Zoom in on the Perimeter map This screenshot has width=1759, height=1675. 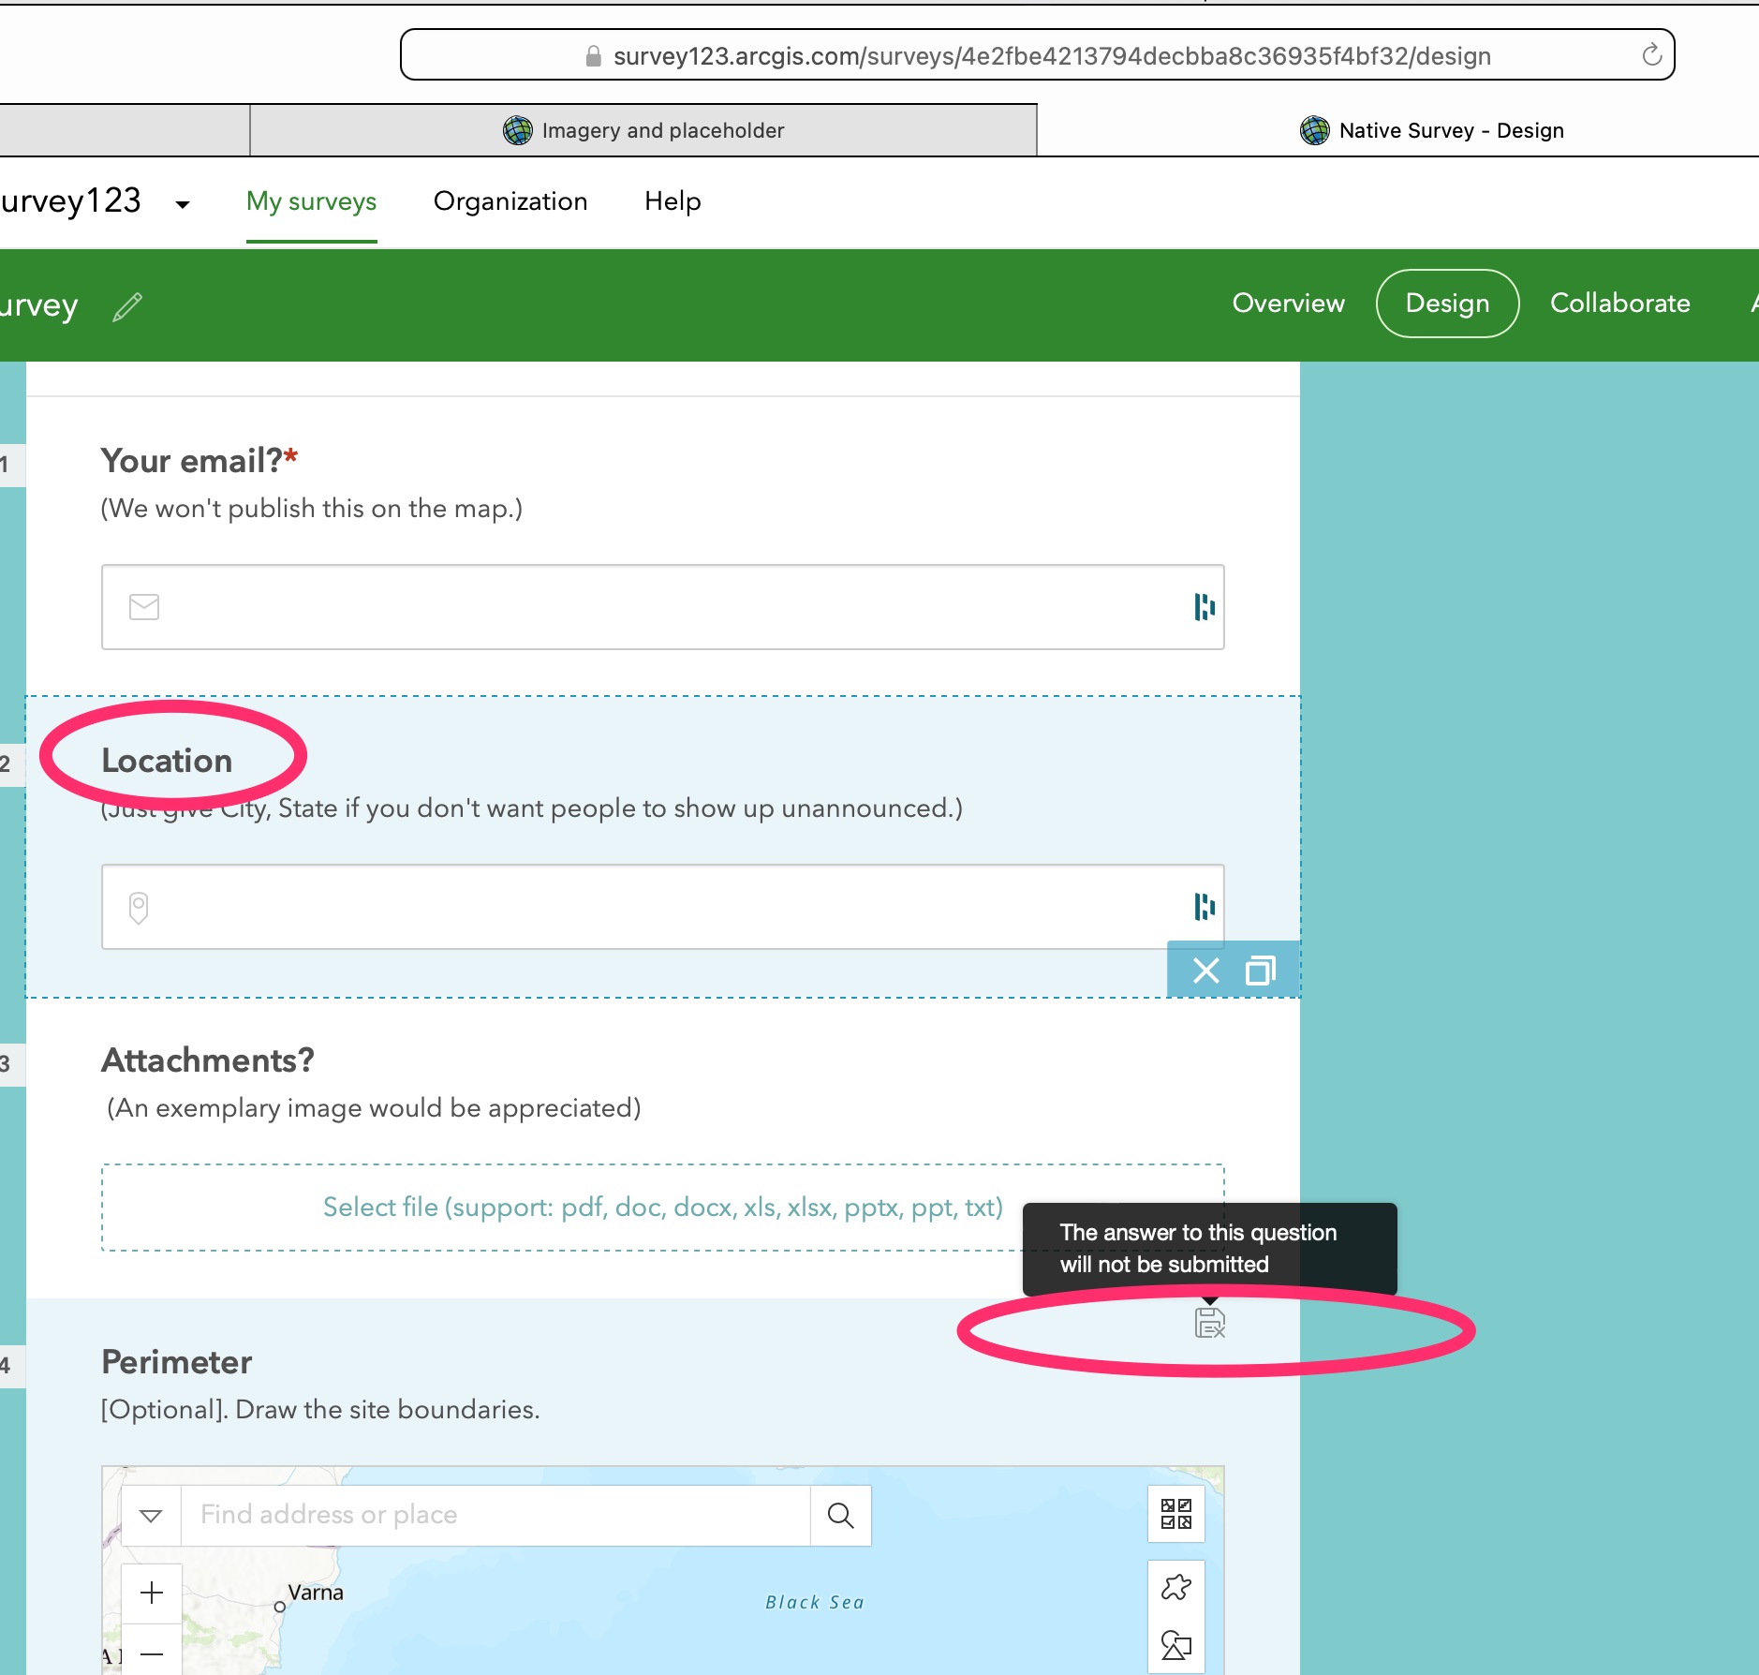(x=152, y=1593)
